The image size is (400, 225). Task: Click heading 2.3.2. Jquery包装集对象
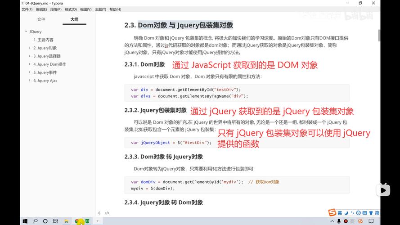(156, 110)
